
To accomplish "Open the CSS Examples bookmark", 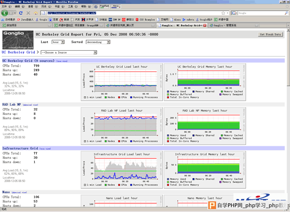I will pos(145,19).
